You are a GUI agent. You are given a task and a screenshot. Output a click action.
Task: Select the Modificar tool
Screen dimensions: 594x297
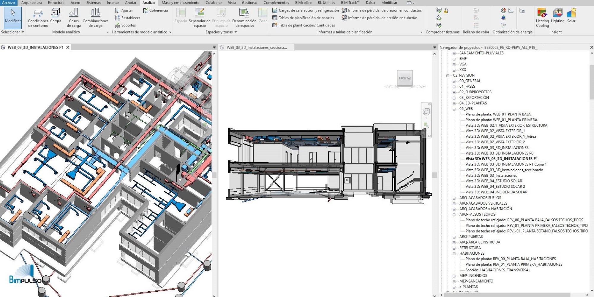tap(13, 17)
